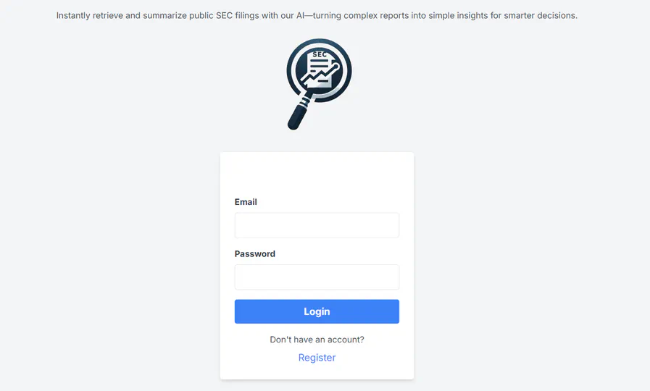Focus the Password input field
650x391 pixels.
[x=317, y=277]
